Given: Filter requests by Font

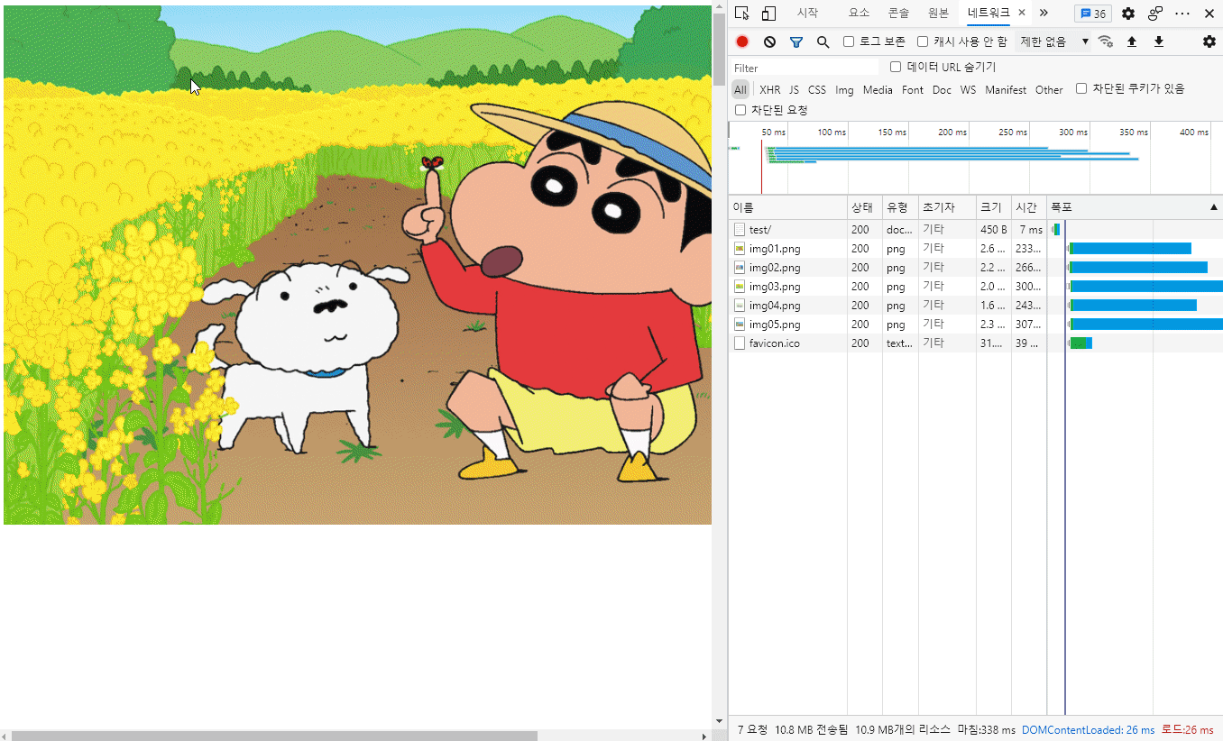Looking at the screenshot, I should point(913,90).
